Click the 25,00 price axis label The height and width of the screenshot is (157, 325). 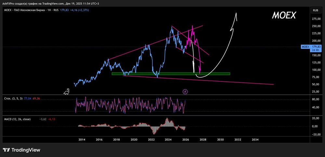tap(316, 91)
